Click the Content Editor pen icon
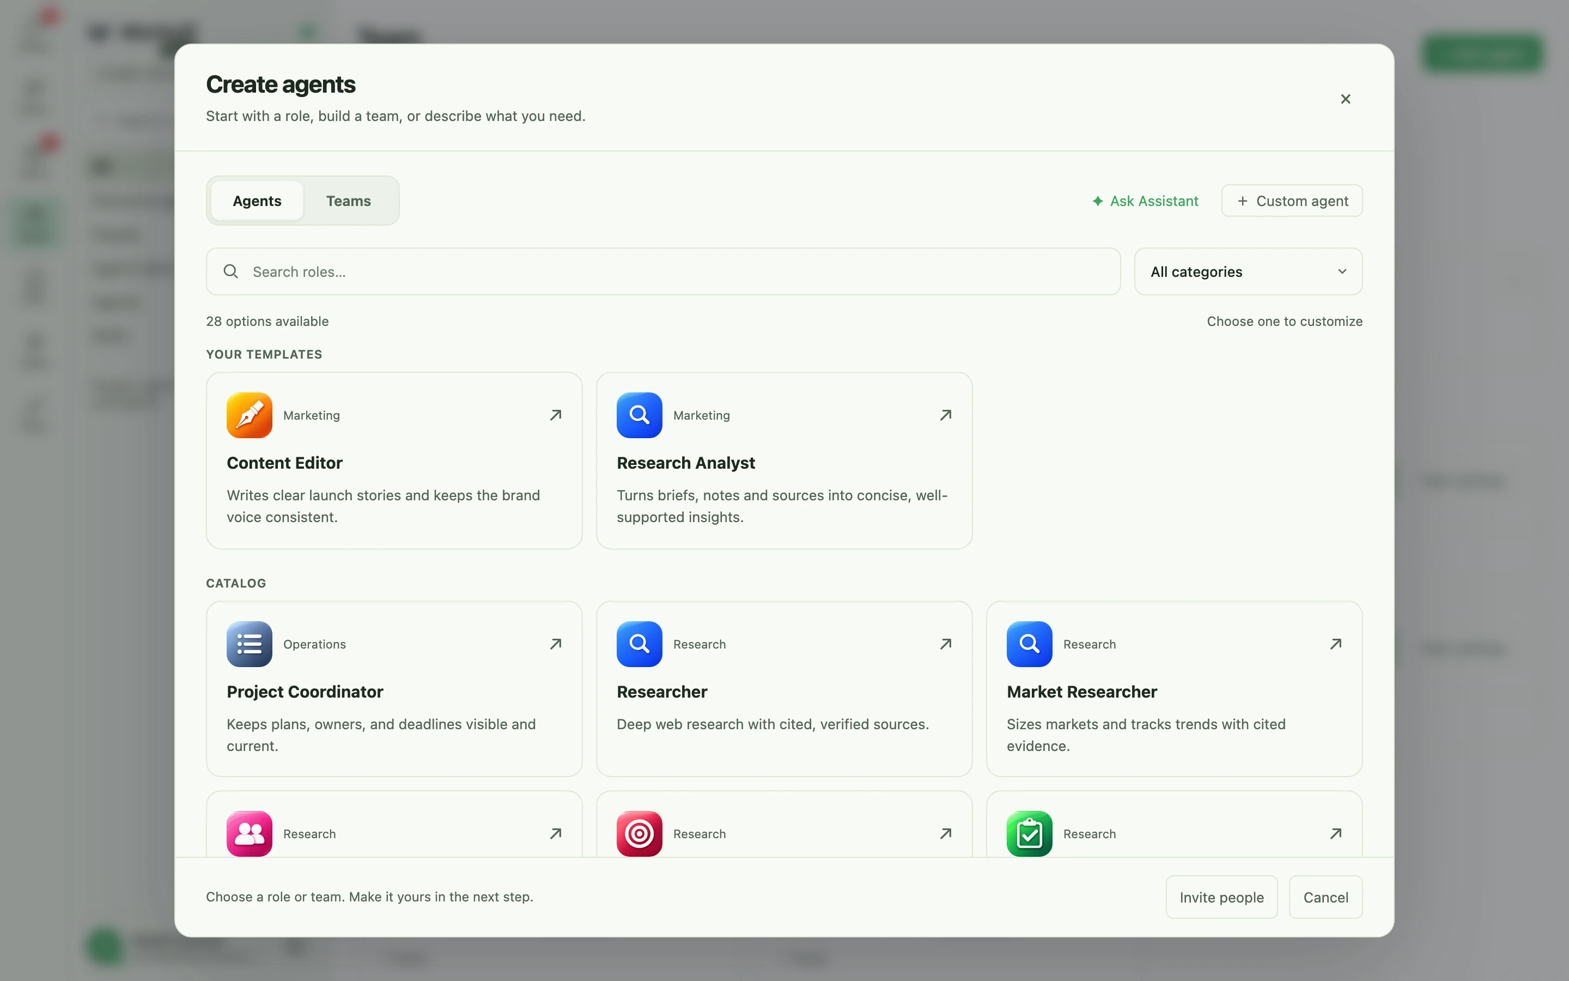The image size is (1569, 981). [249, 415]
